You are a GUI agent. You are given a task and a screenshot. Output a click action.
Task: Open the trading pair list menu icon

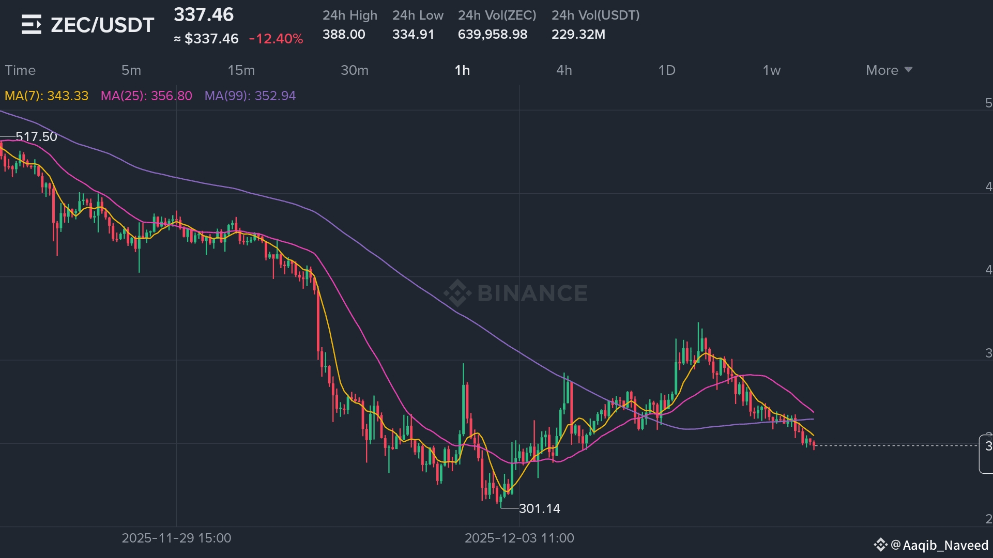click(31, 24)
